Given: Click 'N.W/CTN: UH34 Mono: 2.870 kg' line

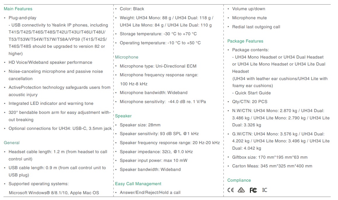Looking at the screenshot, I should click(278, 111).
